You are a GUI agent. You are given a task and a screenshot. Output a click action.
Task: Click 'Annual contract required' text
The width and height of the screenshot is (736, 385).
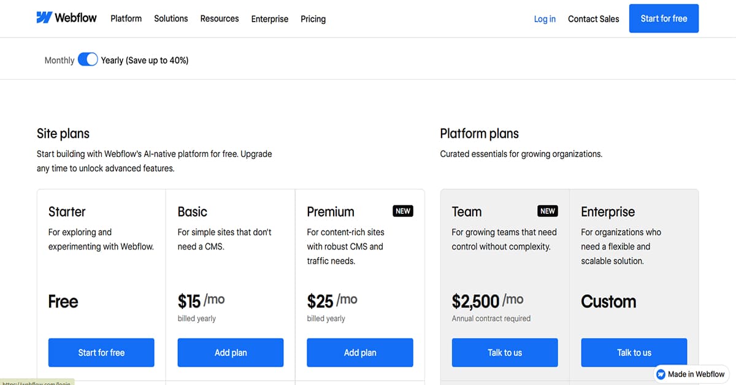pyautogui.click(x=491, y=319)
